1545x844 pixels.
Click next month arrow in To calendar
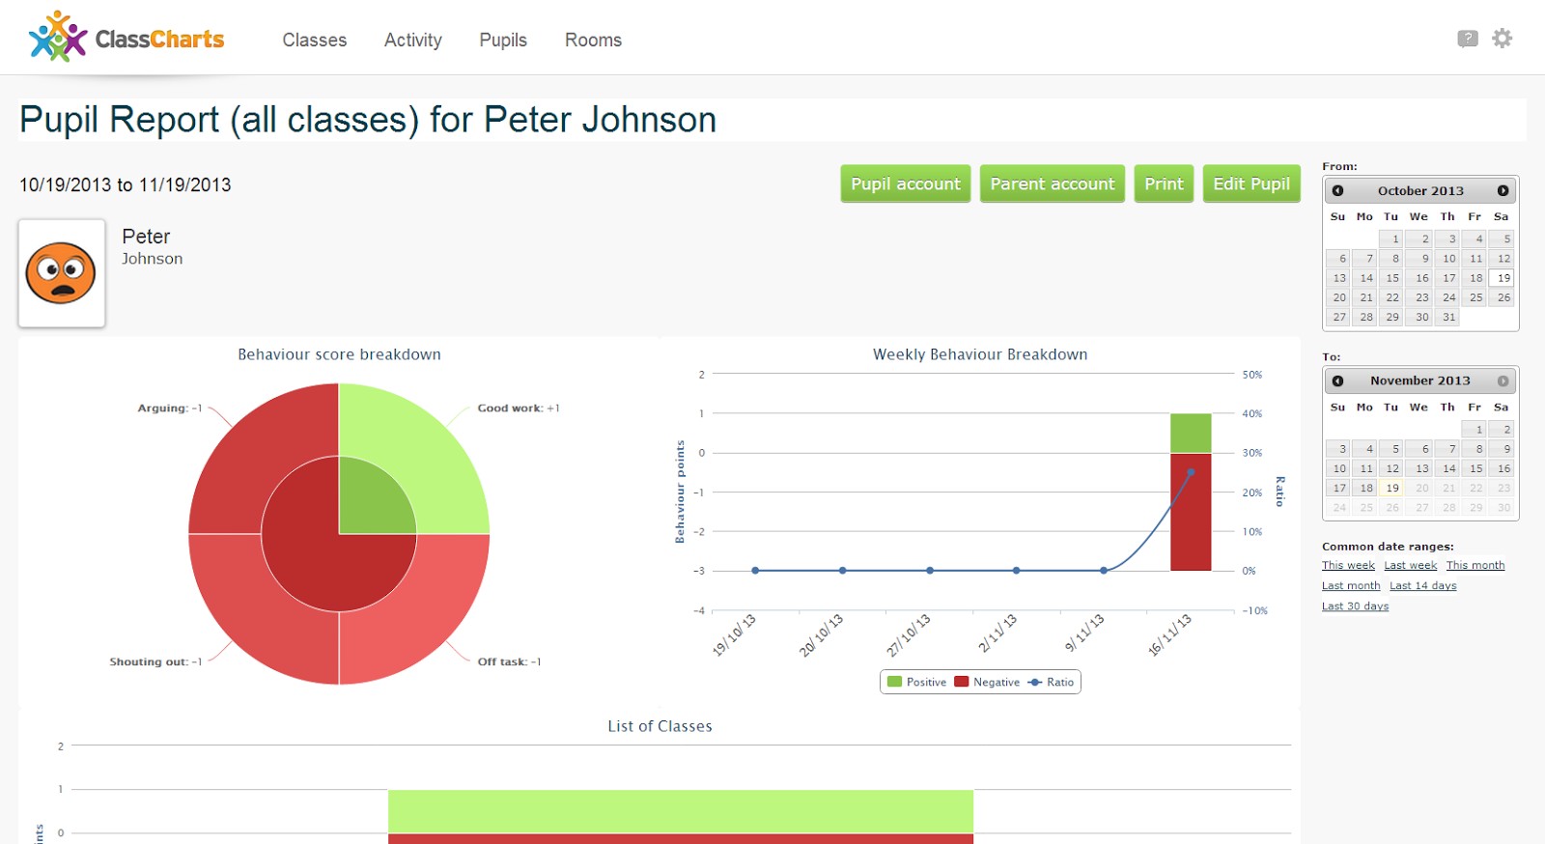[1503, 380]
